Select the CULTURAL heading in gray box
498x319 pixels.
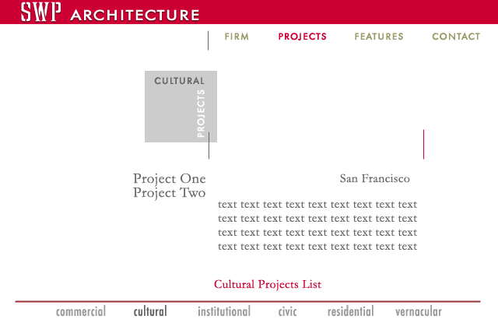point(180,81)
